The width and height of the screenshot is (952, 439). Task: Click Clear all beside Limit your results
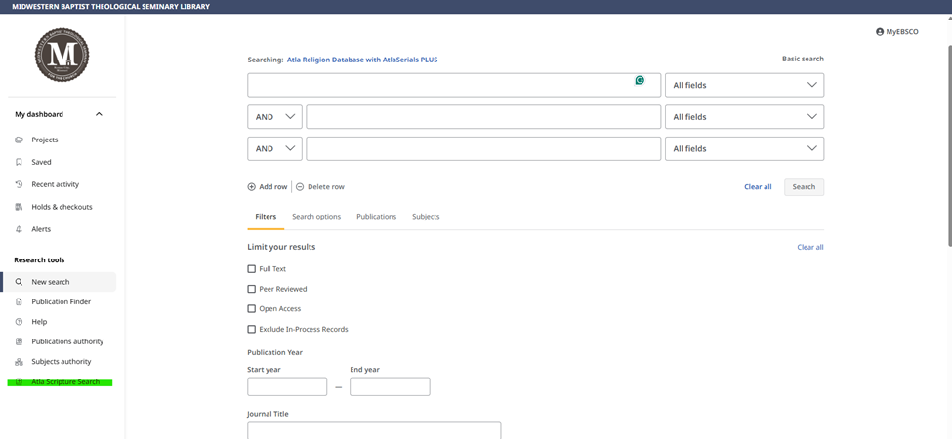click(x=809, y=248)
